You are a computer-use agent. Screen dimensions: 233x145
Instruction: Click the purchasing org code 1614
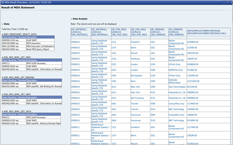(x=114, y=98)
